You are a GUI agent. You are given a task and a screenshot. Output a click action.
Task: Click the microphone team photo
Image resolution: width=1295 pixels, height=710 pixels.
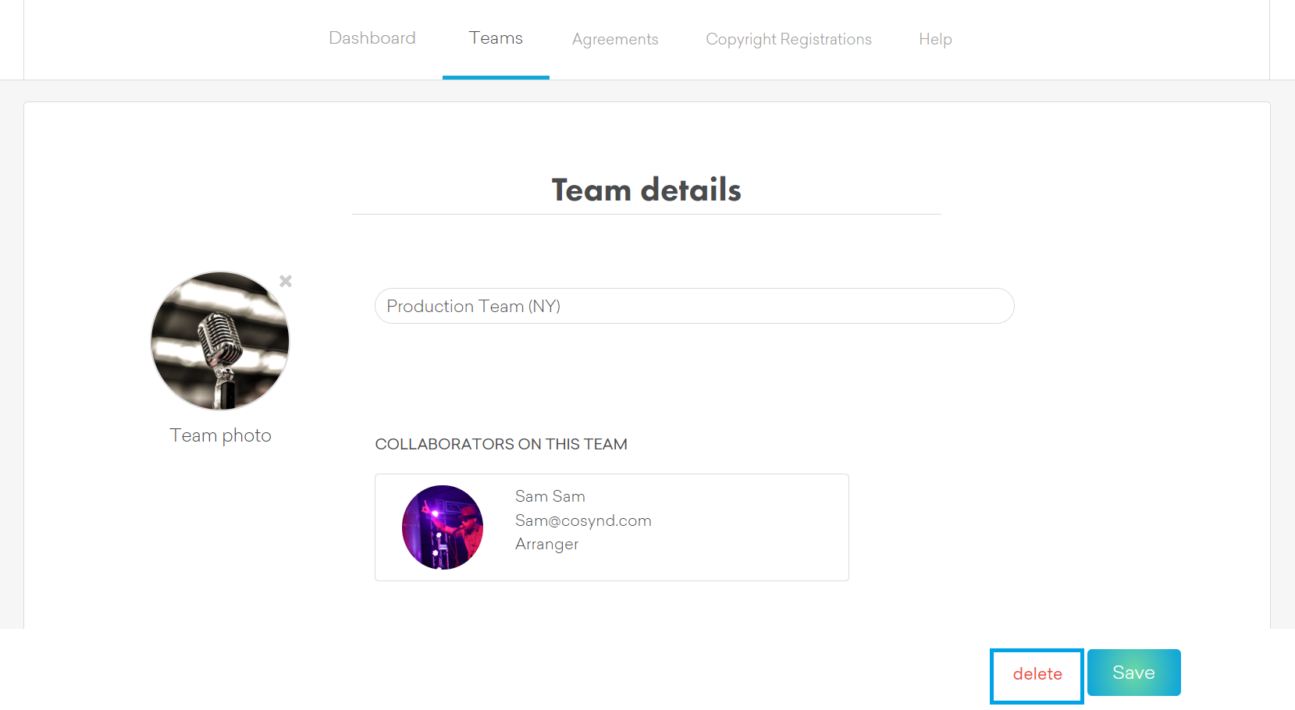[x=220, y=341]
